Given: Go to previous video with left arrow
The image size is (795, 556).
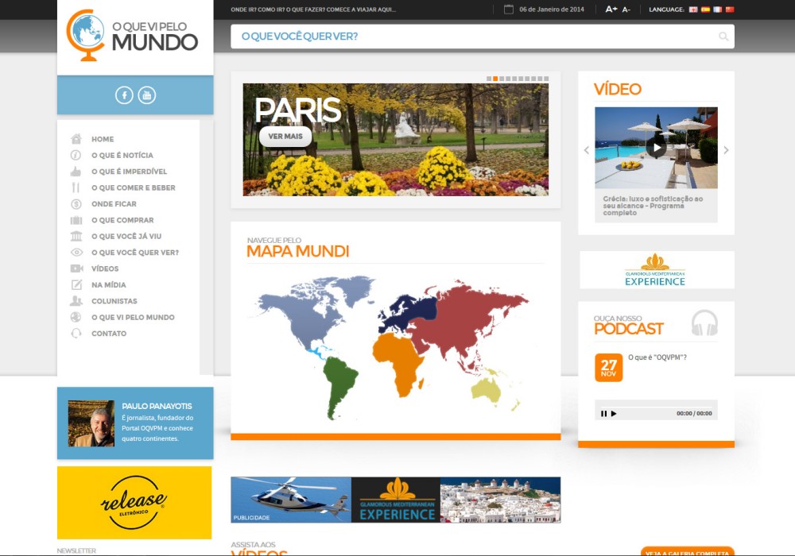Looking at the screenshot, I should pyautogui.click(x=587, y=150).
